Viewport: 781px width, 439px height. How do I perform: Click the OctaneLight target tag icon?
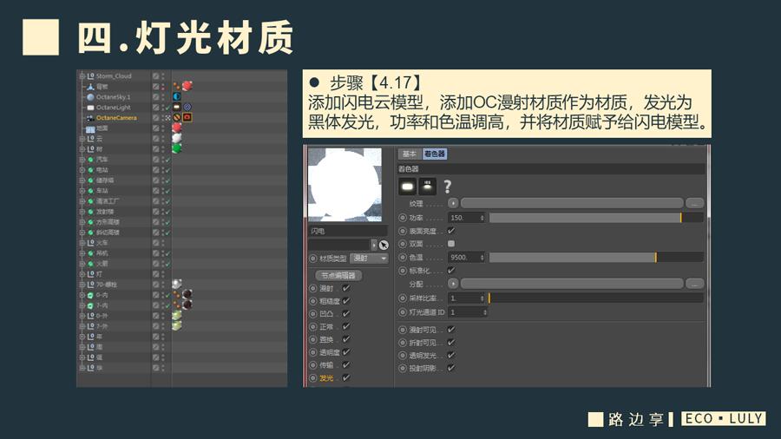coord(187,107)
